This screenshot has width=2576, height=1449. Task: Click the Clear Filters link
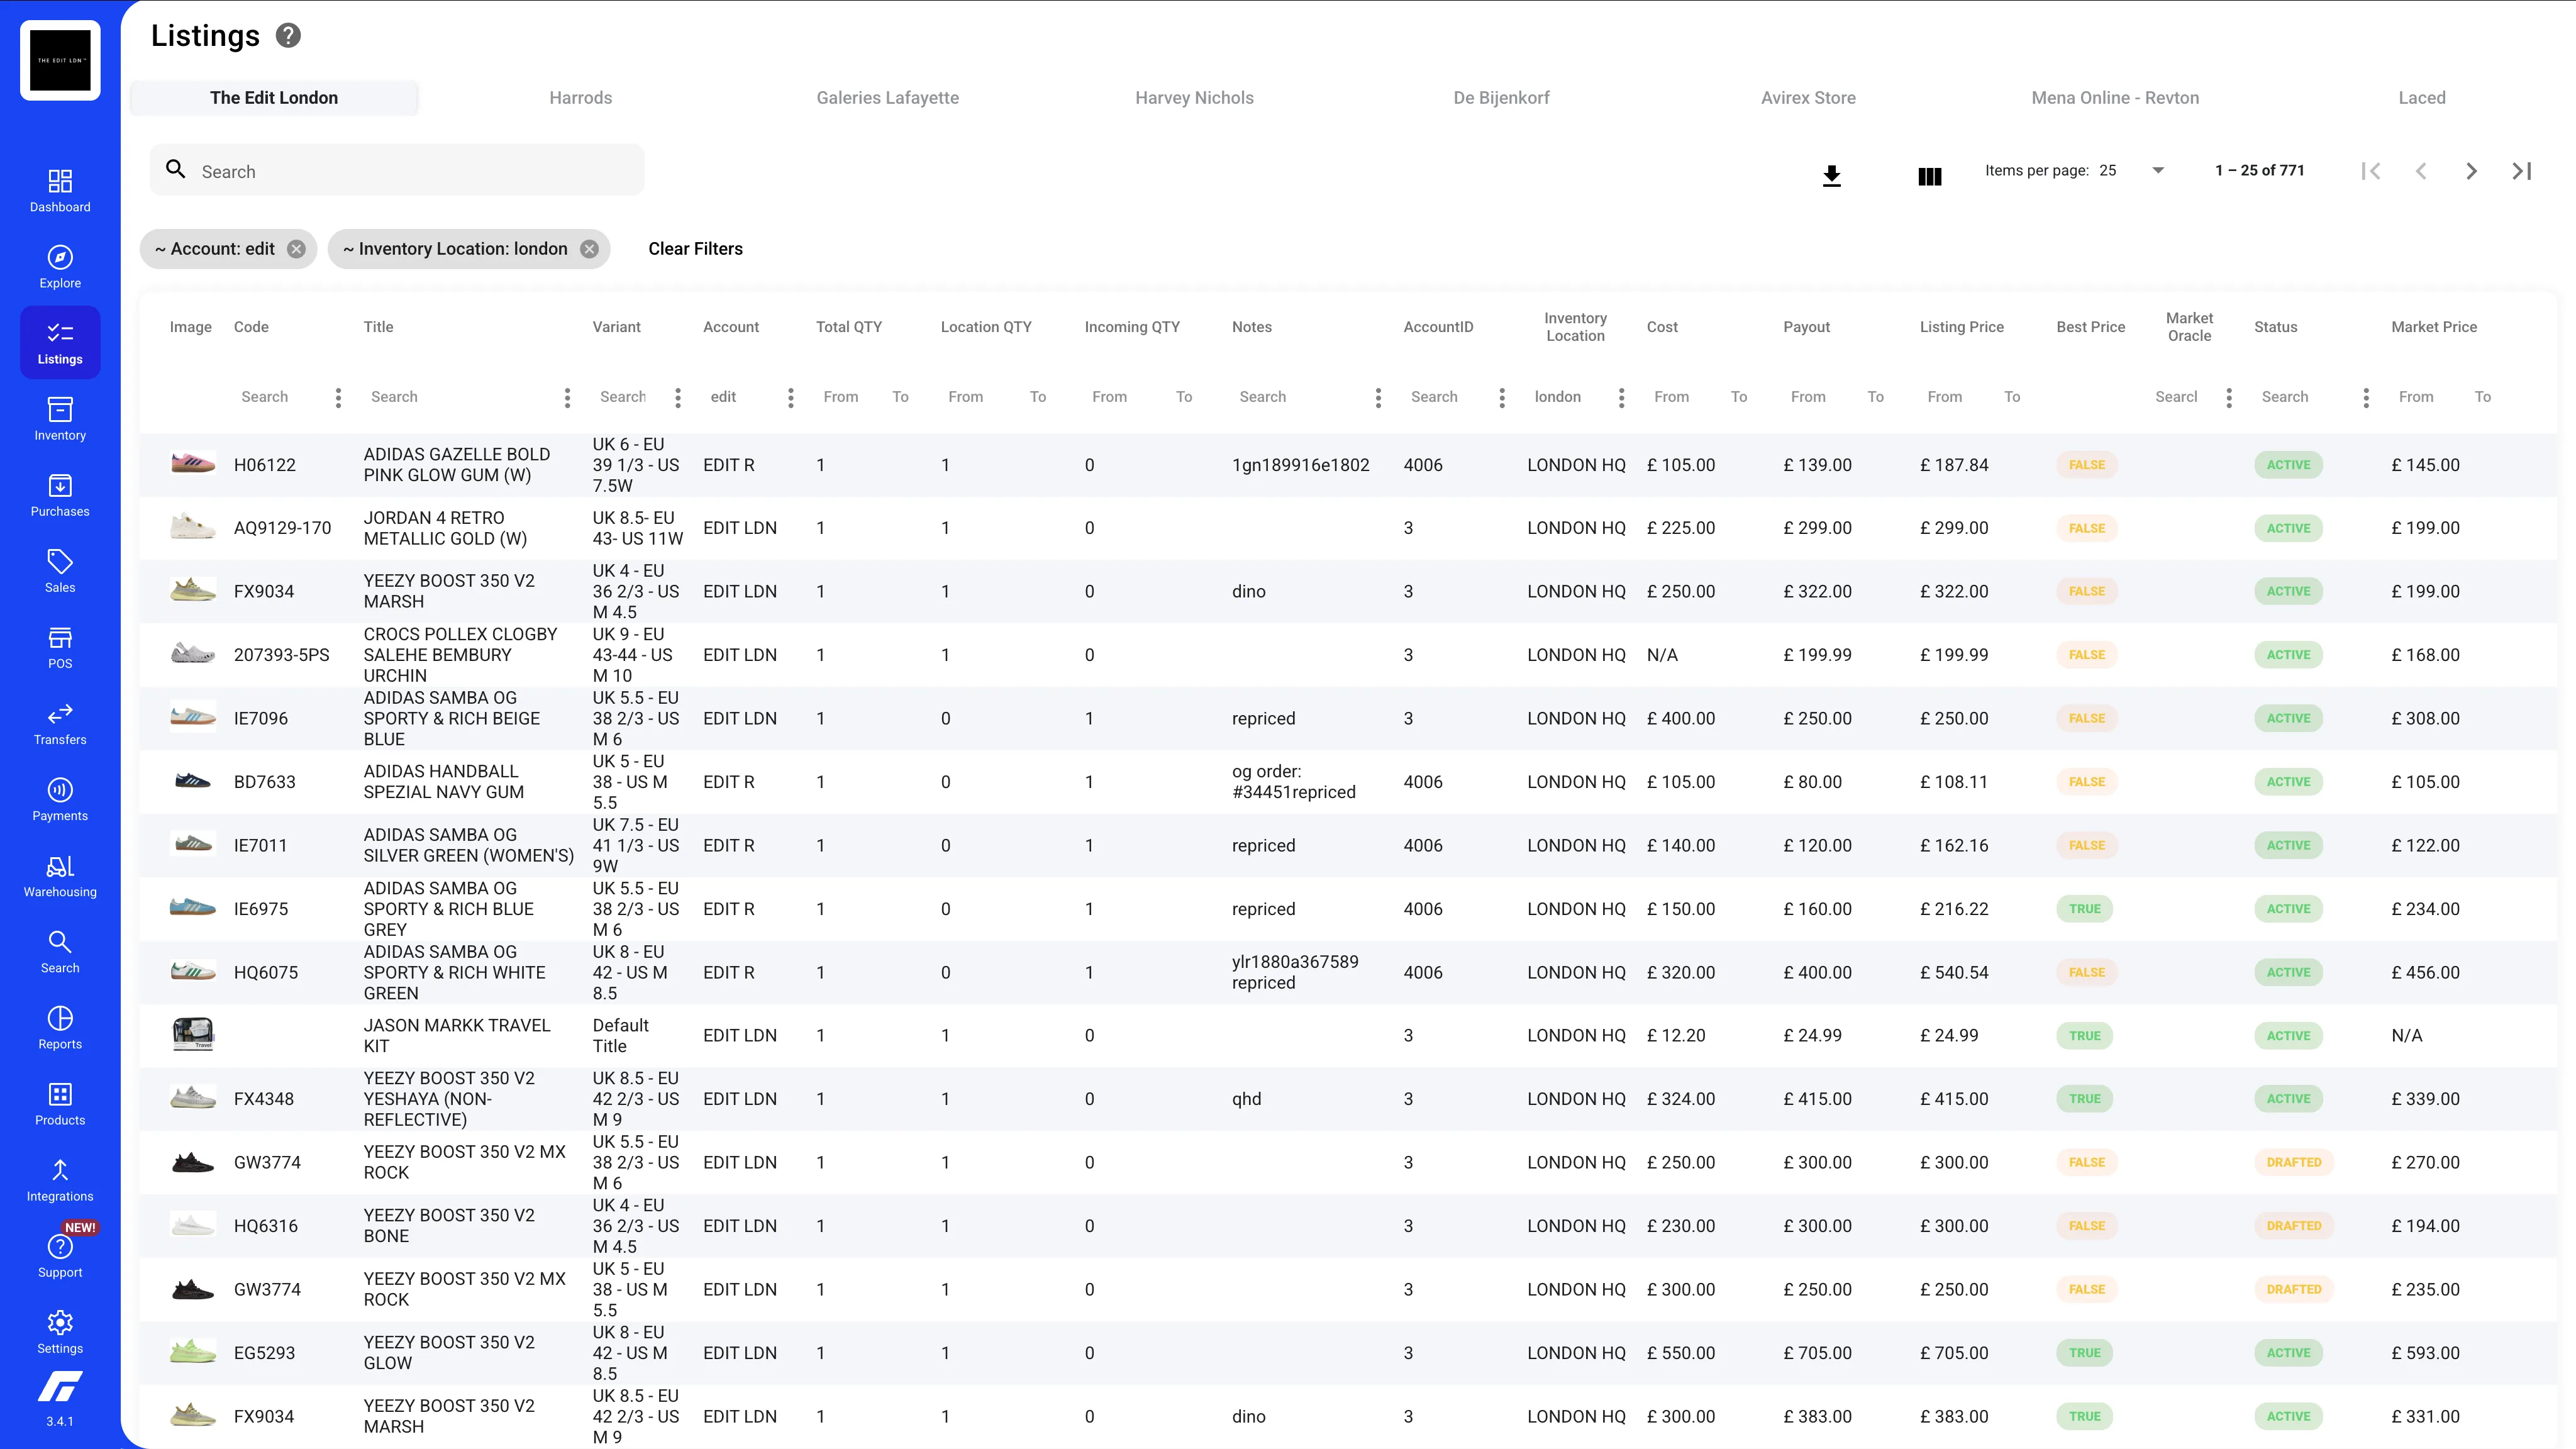(695, 249)
